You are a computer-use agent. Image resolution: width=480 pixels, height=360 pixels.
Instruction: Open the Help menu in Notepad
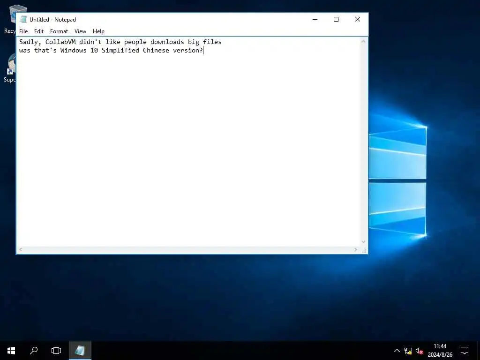(98, 31)
